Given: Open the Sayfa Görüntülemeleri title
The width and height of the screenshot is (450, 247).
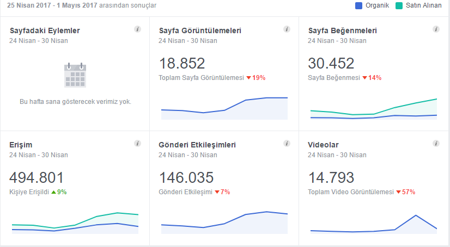Looking at the screenshot, I should [200, 30].
